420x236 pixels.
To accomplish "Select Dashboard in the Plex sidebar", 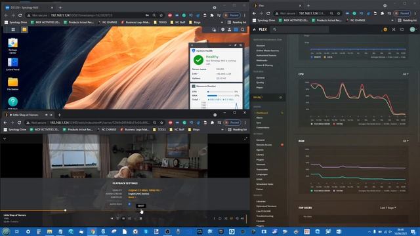I will tap(262, 113).
